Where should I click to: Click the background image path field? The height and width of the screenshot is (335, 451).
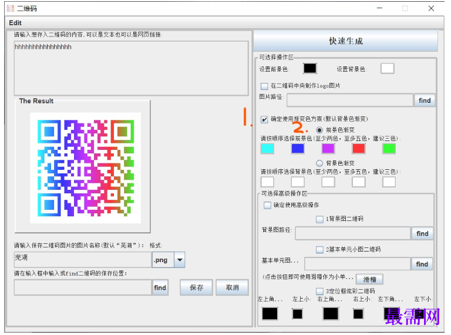[352, 233]
